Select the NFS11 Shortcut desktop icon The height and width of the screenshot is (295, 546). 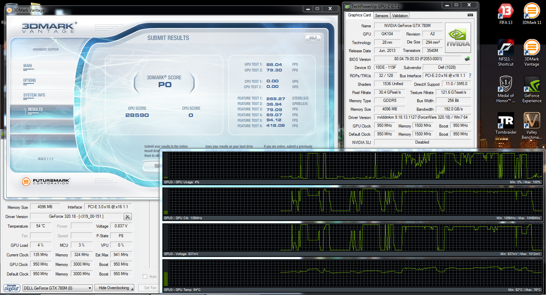pyautogui.click(x=506, y=52)
